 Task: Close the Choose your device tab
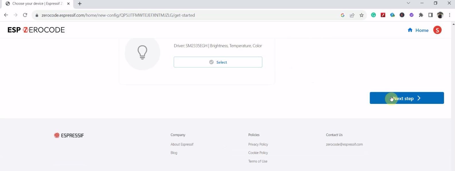(68, 4)
